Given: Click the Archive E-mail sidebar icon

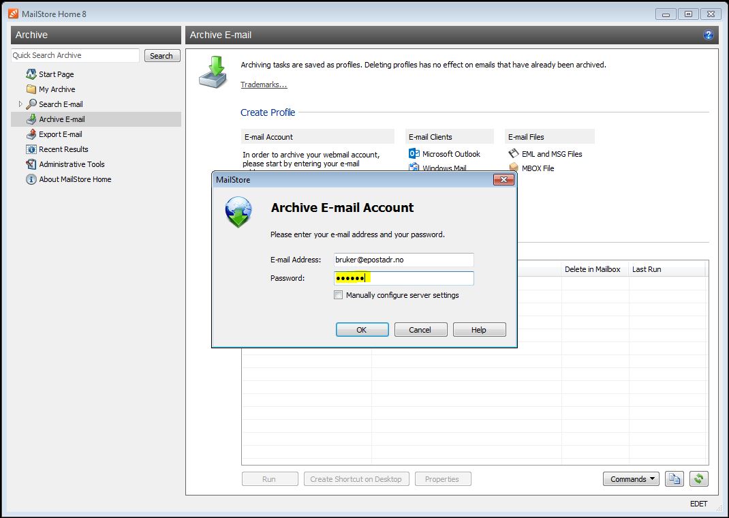Looking at the screenshot, I should (x=31, y=119).
